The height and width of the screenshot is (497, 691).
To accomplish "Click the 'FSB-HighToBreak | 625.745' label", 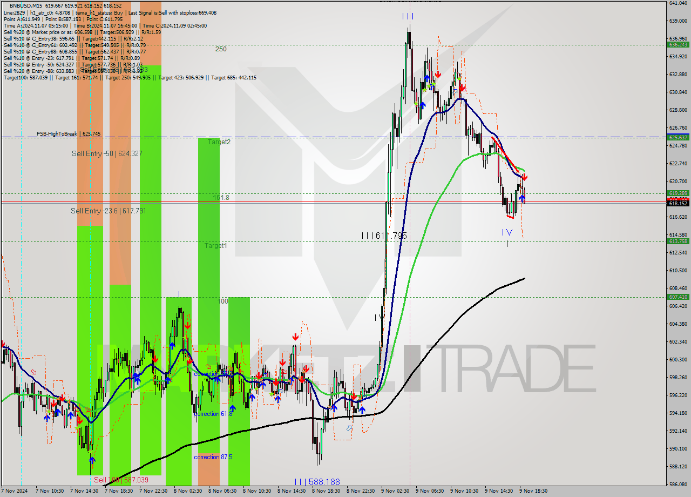I will (x=69, y=133).
